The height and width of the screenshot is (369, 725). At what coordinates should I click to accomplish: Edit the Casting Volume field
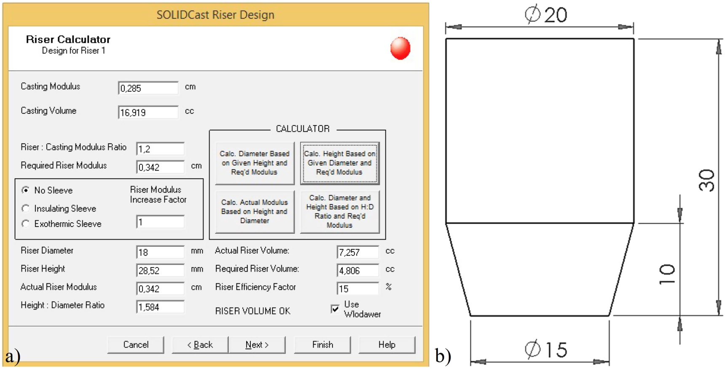(x=148, y=112)
